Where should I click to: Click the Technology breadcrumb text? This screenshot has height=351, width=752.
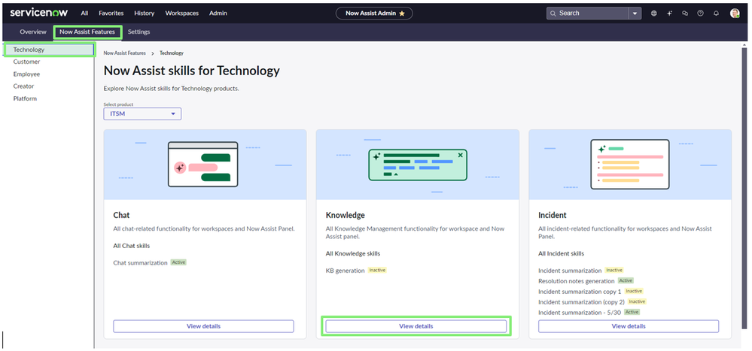tap(172, 53)
